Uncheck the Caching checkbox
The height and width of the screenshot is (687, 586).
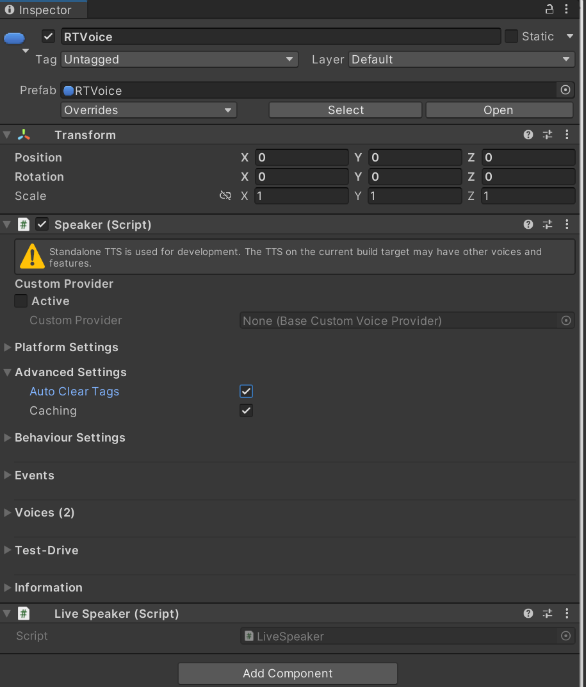click(246, 411)
